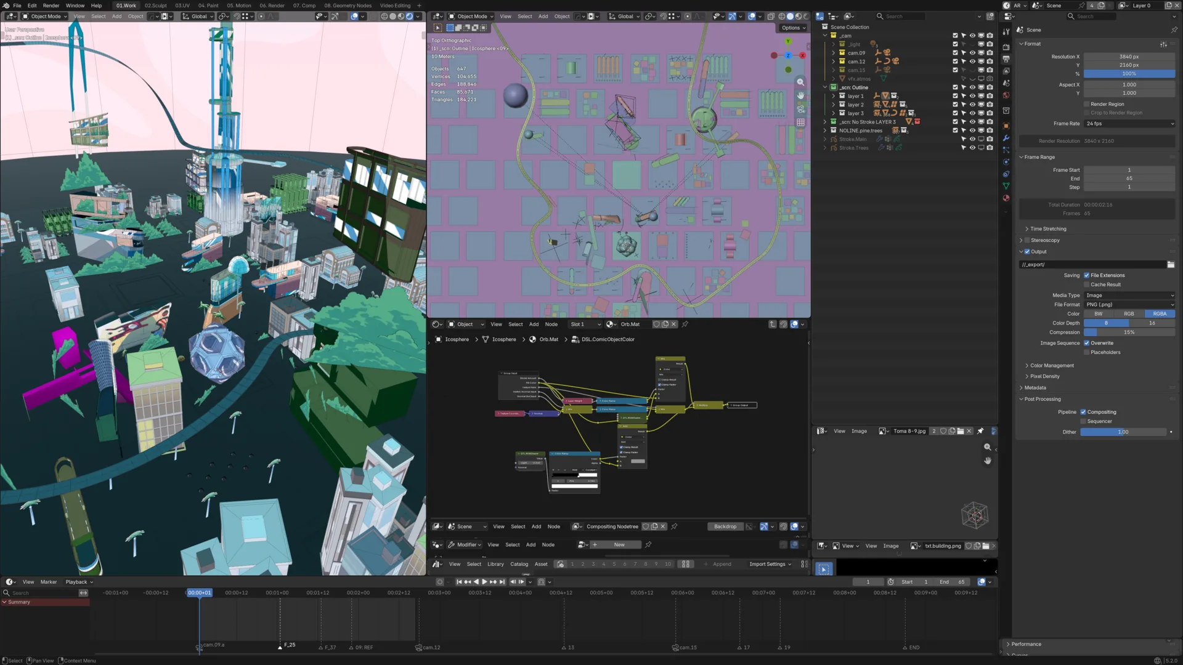Expand the layer 1 collection
This screenshot has height=665, width=1183.
(834, 96)
